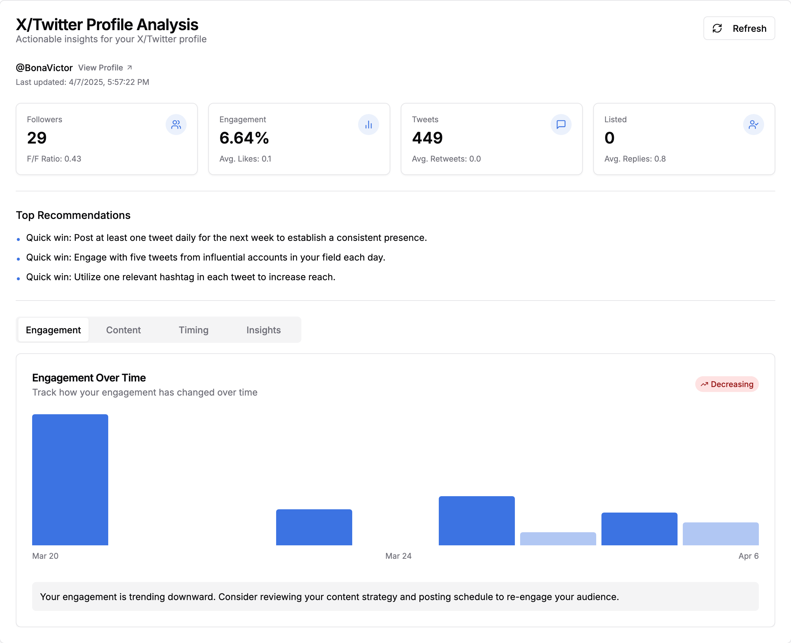Click the daily tweet recommendation item
The image size is (791, 643).
(226, 237)
